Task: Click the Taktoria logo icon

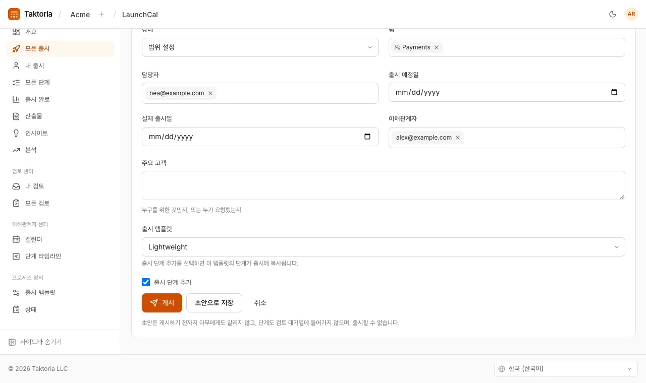Action: coord(14,14)
